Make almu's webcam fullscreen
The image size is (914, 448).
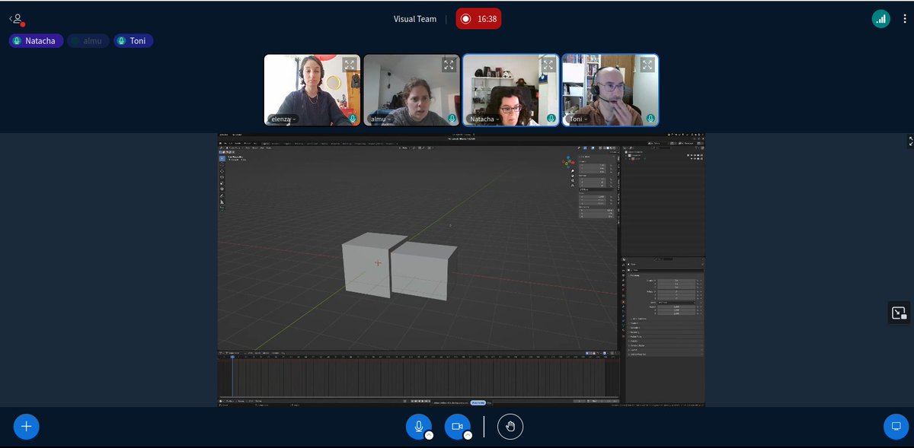[x=449, y=65]
